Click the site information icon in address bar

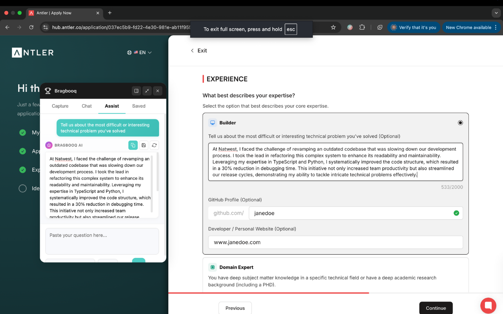tap(46, 27)
